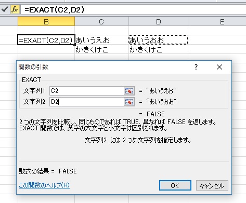Click inside the formula bar text
The height and width of the screenshot is (203, 246).
click(54, 9)
